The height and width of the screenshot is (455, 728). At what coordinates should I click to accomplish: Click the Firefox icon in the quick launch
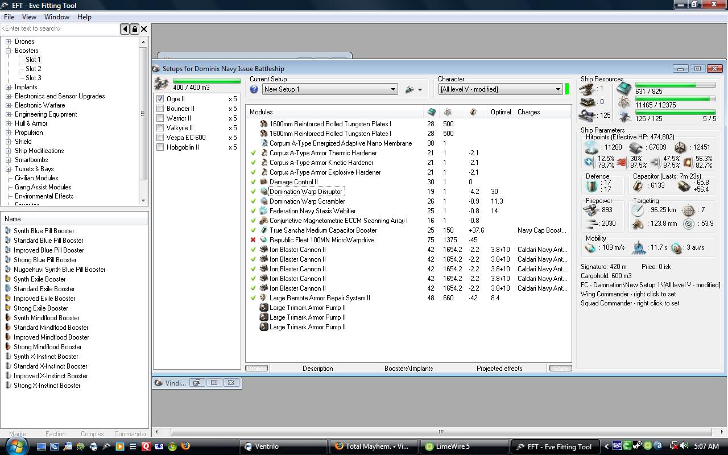tap(185, 446)
